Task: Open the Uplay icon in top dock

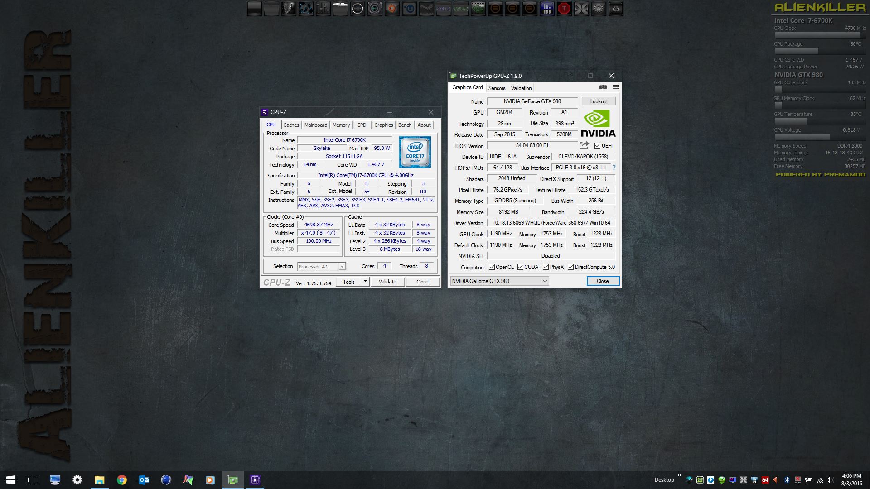Action: point(409,9)
